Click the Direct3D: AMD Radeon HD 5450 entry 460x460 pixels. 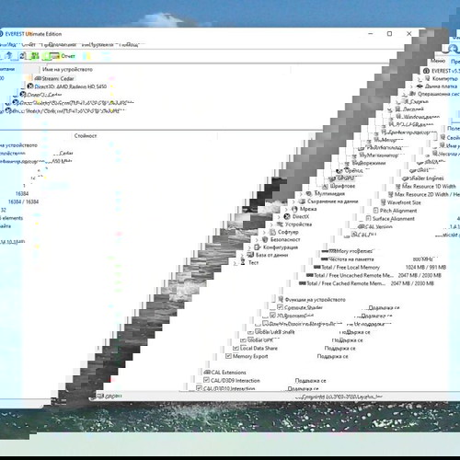point(67,86)
